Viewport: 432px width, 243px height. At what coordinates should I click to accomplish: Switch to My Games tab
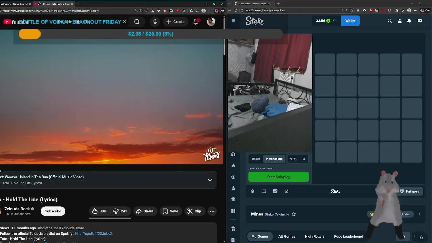pos(260,236)
